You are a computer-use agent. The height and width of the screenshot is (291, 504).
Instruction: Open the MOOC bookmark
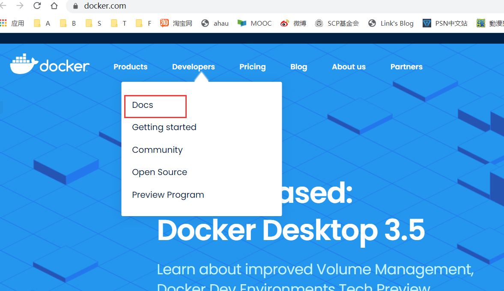255,23
